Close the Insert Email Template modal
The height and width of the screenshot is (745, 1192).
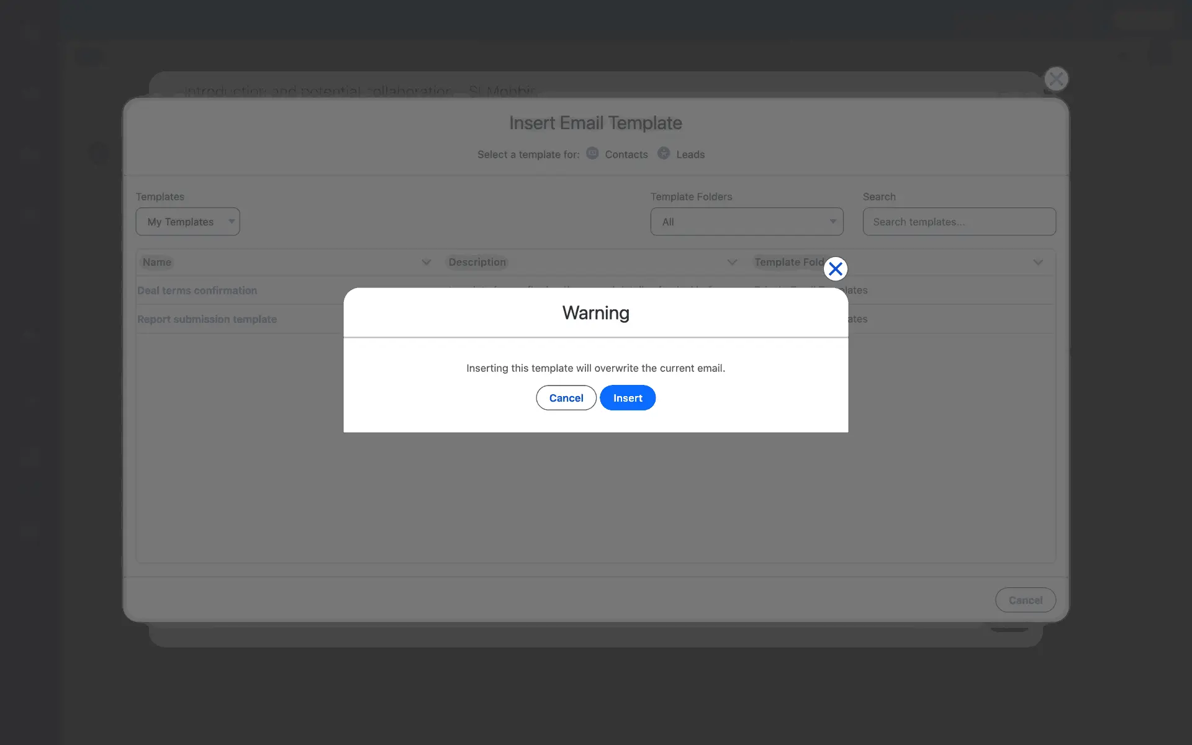pyautogui.click(x=1055, y=79)
